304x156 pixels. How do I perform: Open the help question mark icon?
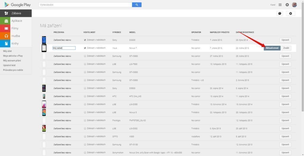tap(280, 14)
